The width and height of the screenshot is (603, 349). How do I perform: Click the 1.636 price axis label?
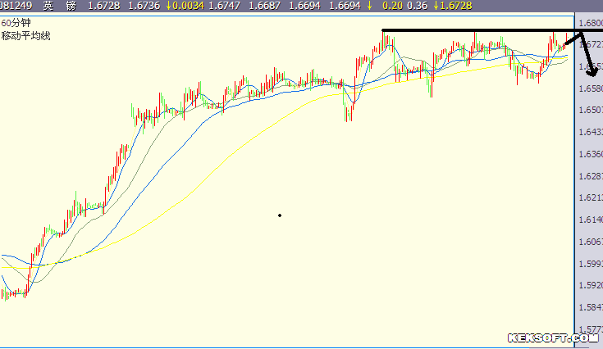pyautogui.click(x=591, y=154)
